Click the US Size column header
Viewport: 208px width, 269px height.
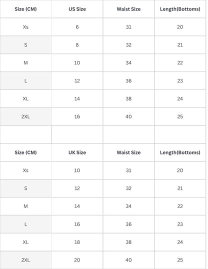click(x=77, y=9)
